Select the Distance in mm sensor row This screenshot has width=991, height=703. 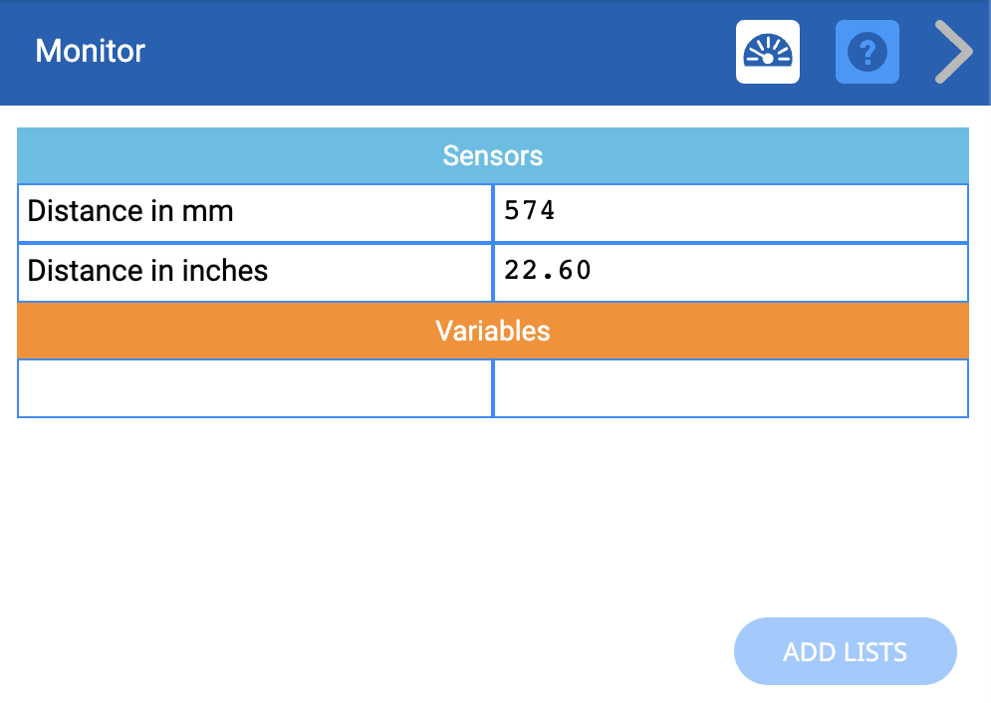(x=254, y=212)
